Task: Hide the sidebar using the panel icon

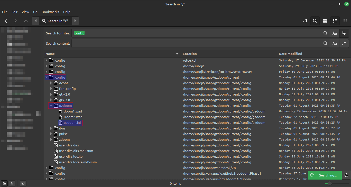Action: pos(23,183)
